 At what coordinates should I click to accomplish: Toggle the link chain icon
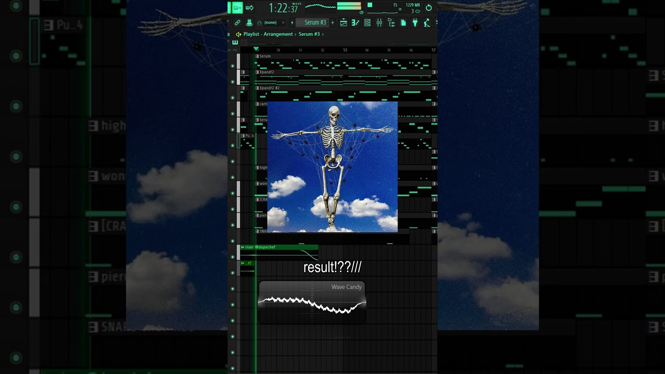pyautogui.click(x=237, y=22)
